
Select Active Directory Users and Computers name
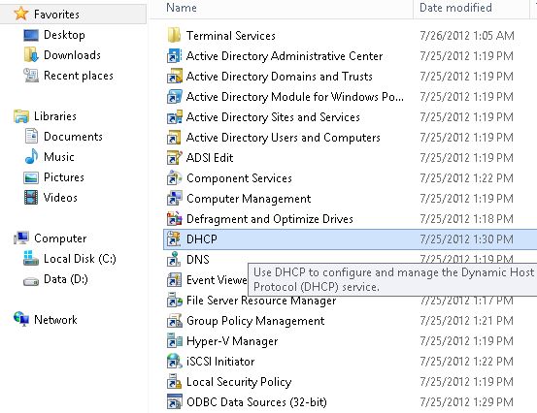point(284,138)
